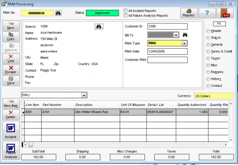Image resolution: width=238 pixels, height=165 pixels.
Task: Switch to the History section
Action: 209,79
